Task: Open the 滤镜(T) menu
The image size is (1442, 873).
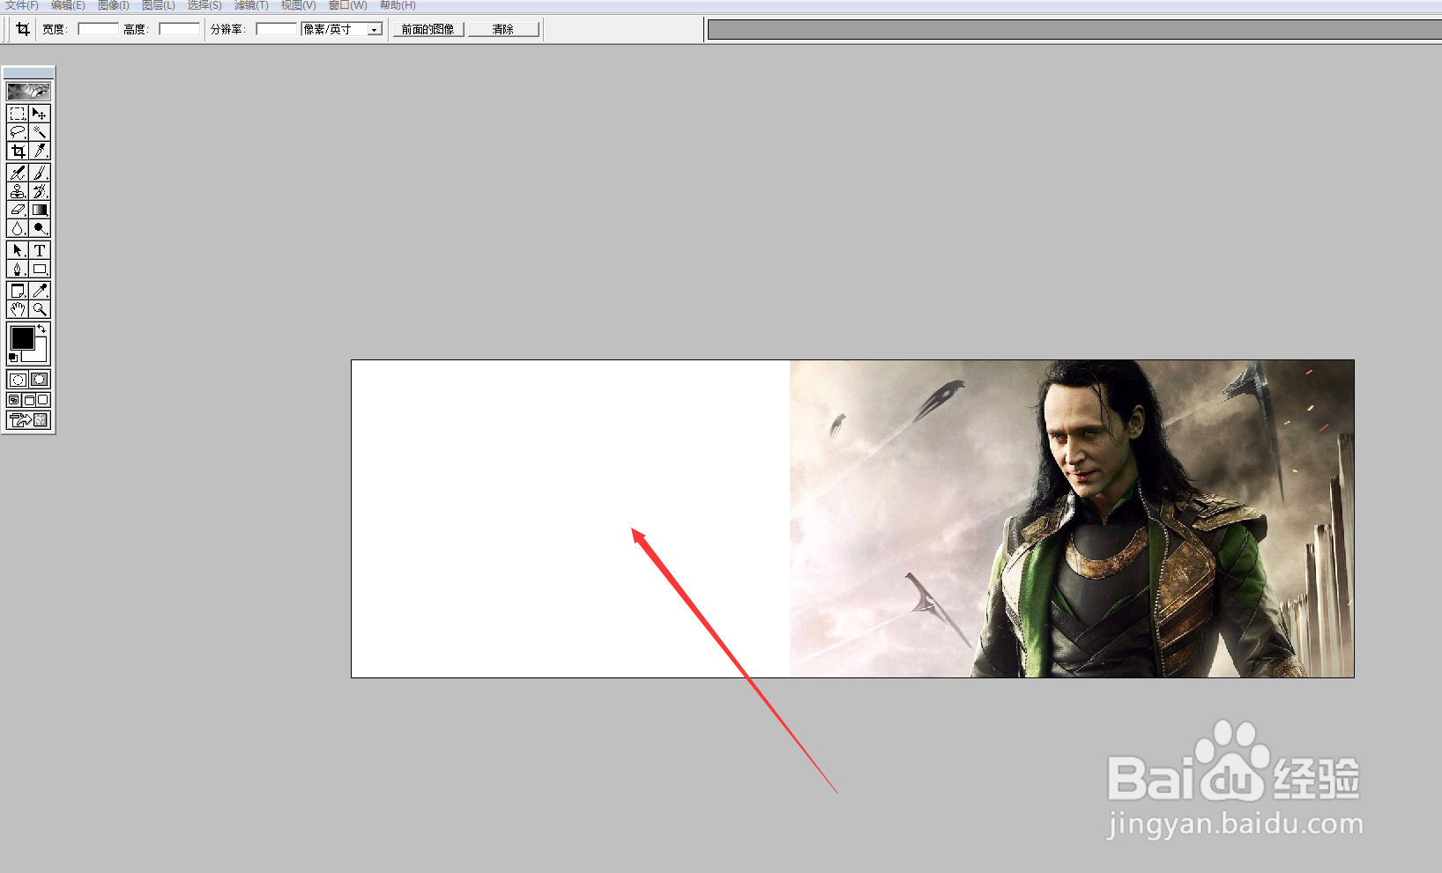Action: coord(251,5)
